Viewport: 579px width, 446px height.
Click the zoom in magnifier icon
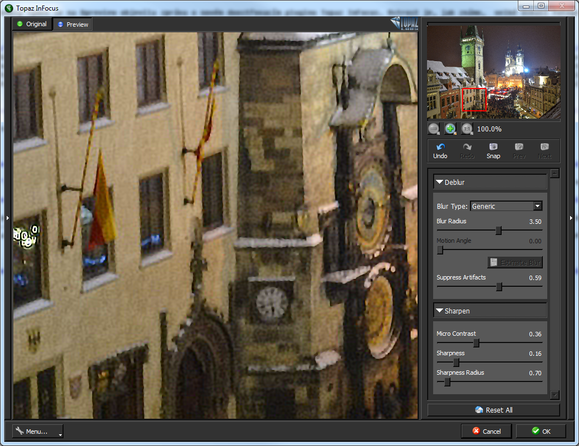450,129
